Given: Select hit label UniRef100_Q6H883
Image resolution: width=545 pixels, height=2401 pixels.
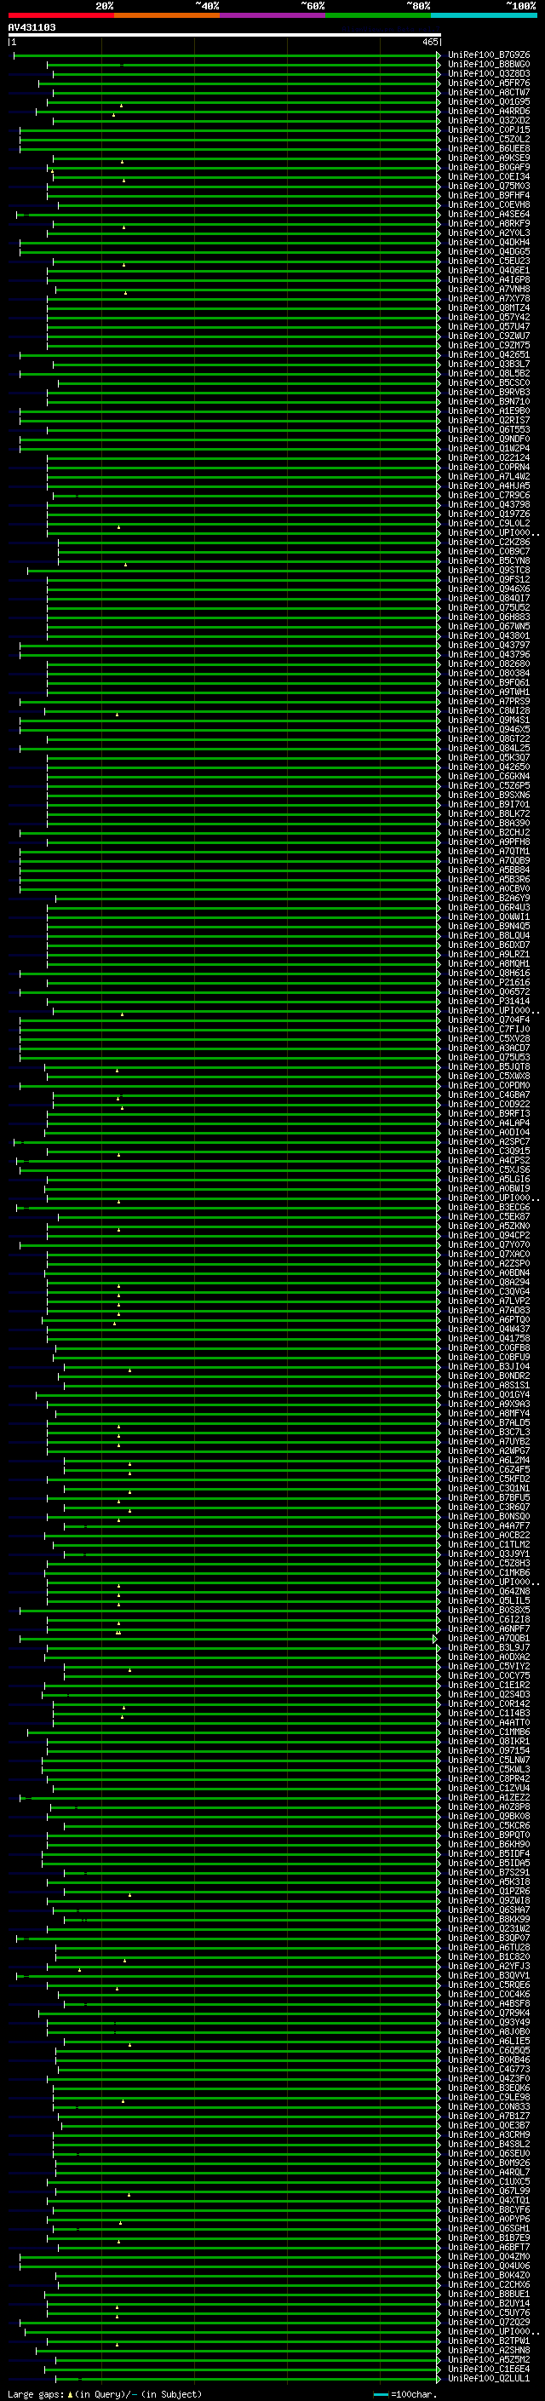Looking at the screenshot, I should (x=489, y=617).
